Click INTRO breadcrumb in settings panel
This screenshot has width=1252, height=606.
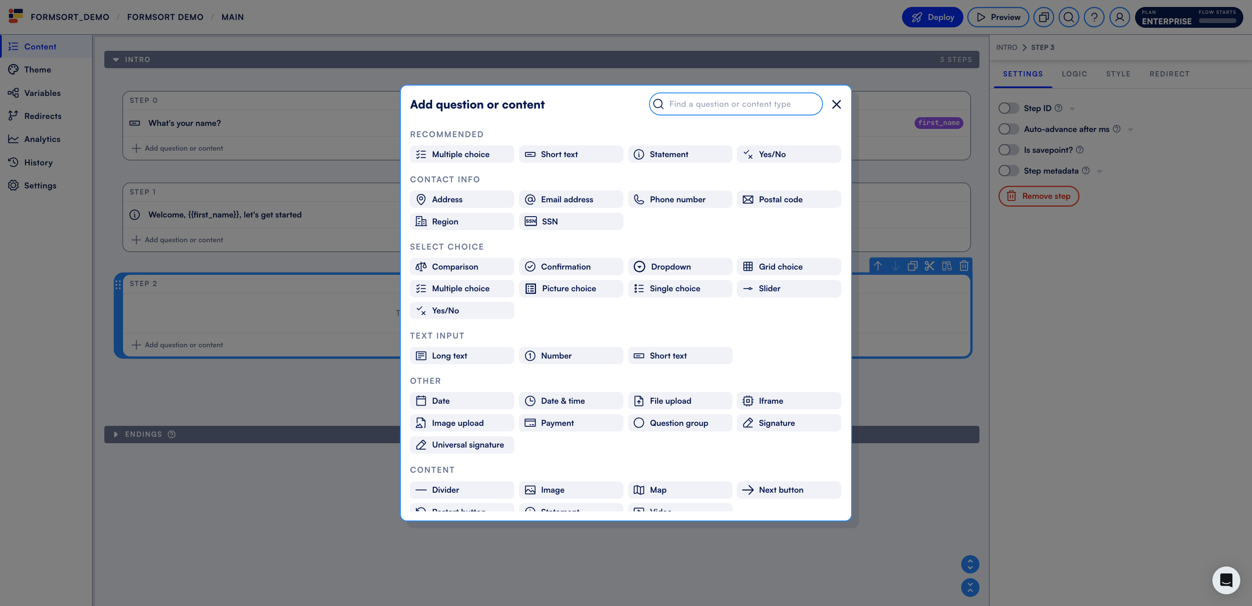[x=1006, y=48]
